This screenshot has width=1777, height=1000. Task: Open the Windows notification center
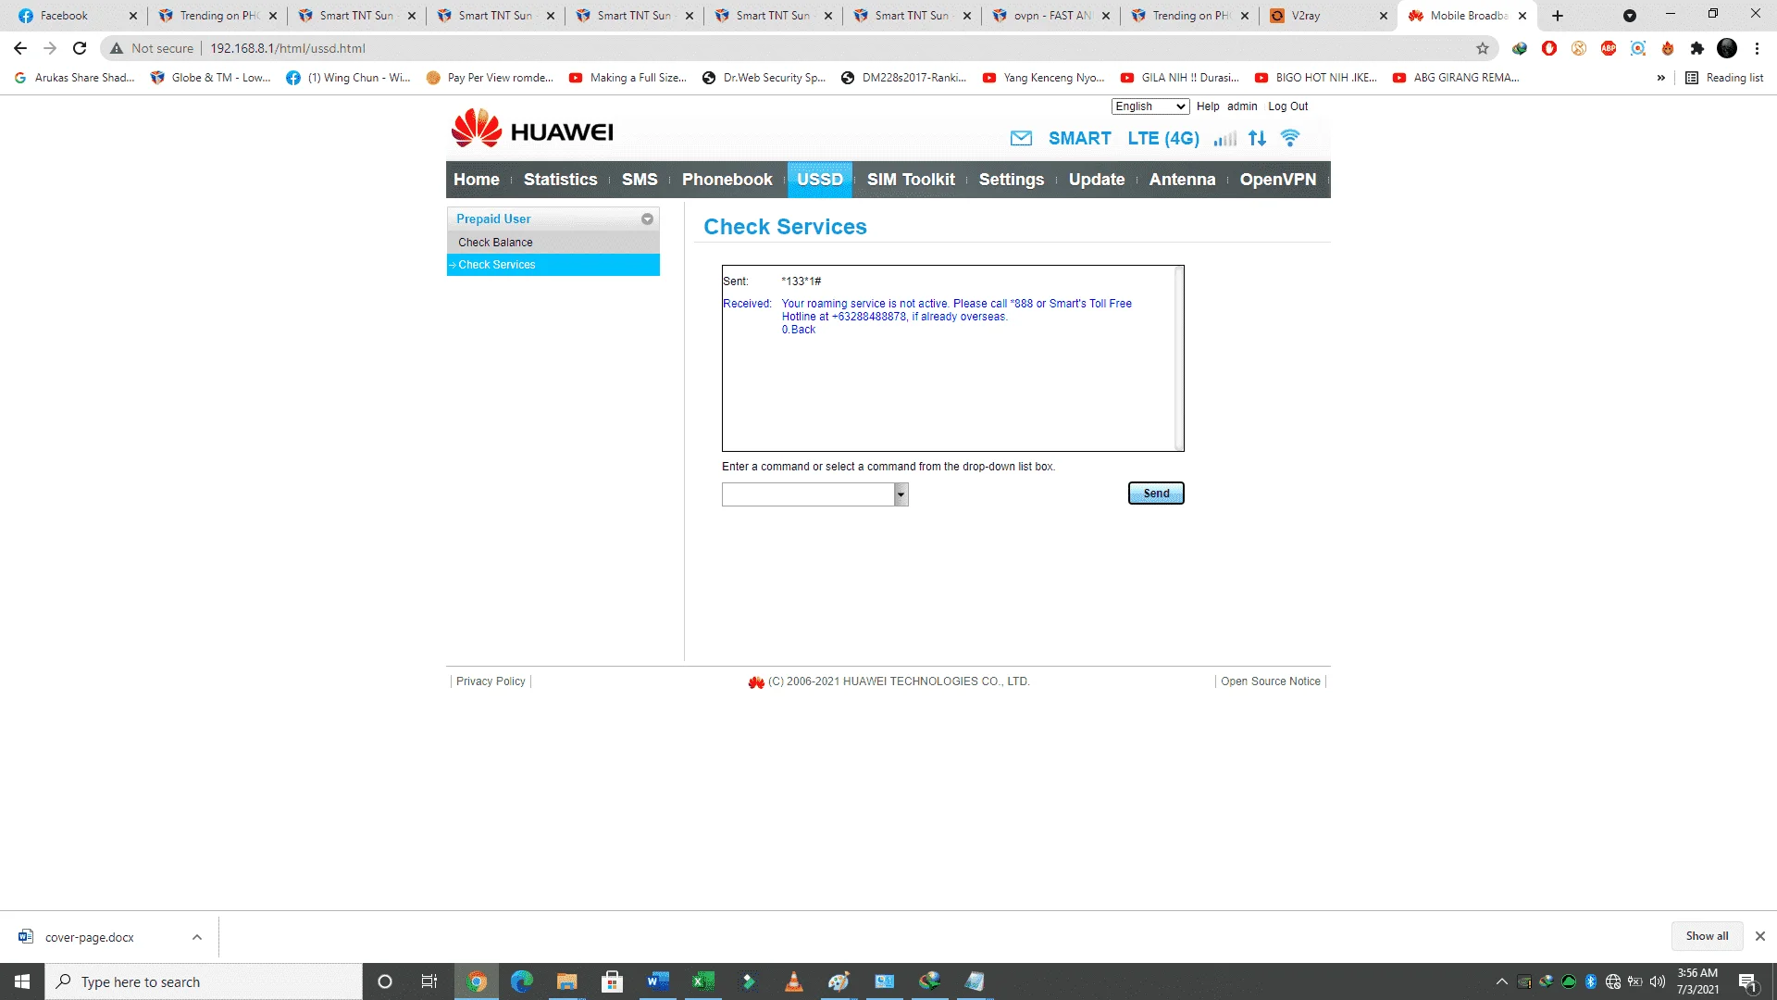pos(1748,982)
